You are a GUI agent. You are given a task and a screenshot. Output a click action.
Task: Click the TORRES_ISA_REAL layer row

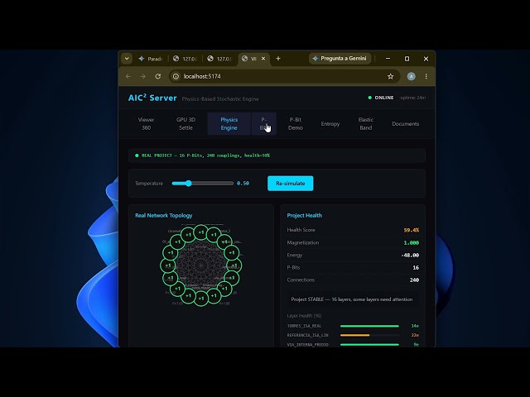(x=353, y=326)
